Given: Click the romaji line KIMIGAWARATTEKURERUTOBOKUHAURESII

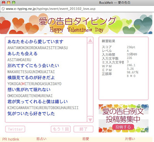Looking at the screenshot, I should 43,108.
